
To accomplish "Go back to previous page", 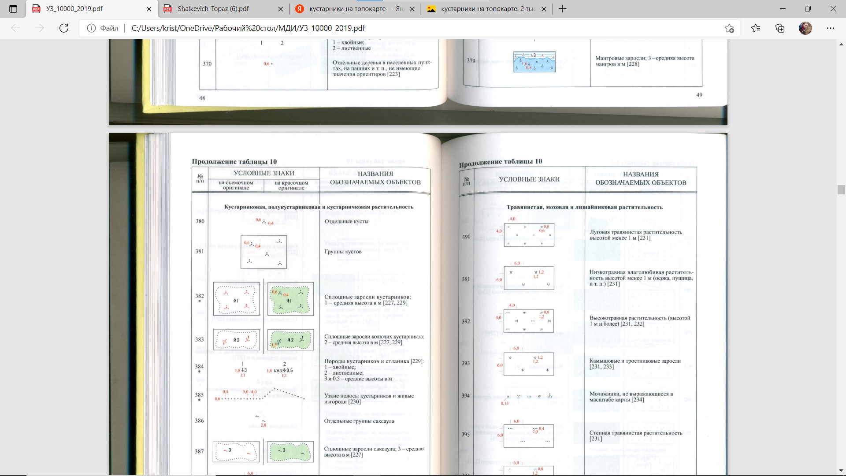I will (x=15, y=28).
